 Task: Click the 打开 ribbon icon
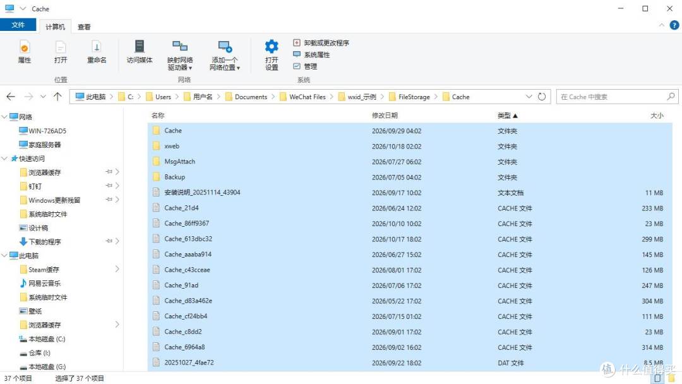tap(61, 52)
